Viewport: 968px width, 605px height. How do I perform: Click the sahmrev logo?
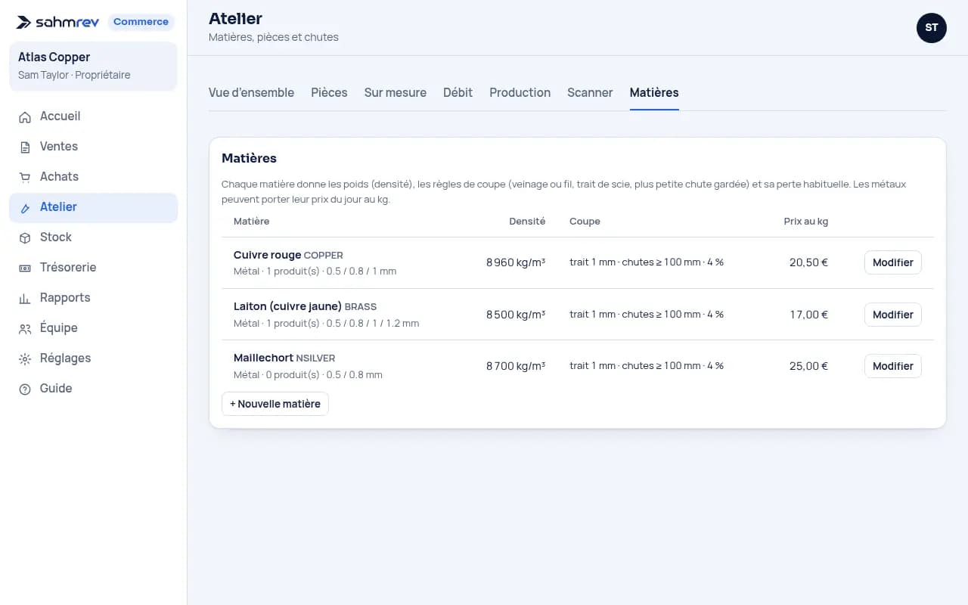(57, 22)
